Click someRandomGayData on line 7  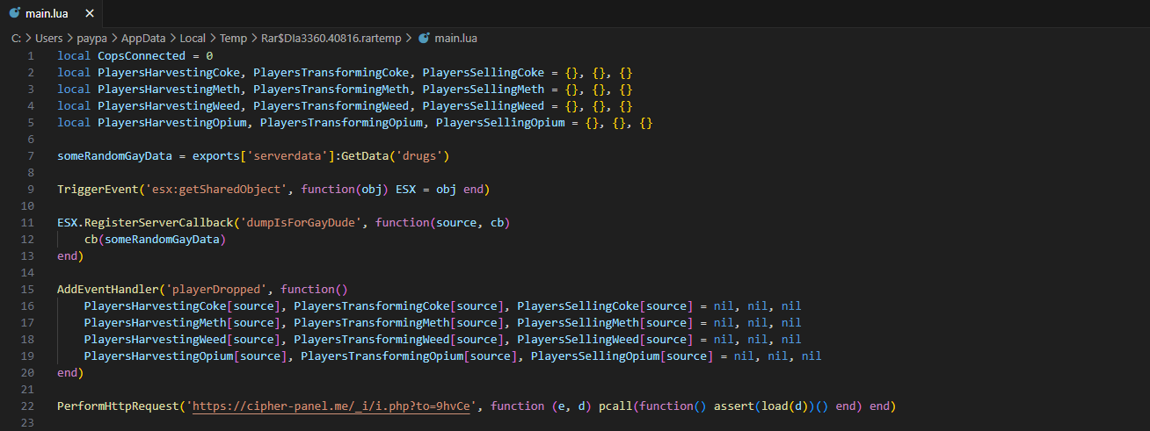pyautogui.click(x=114, y=155)
